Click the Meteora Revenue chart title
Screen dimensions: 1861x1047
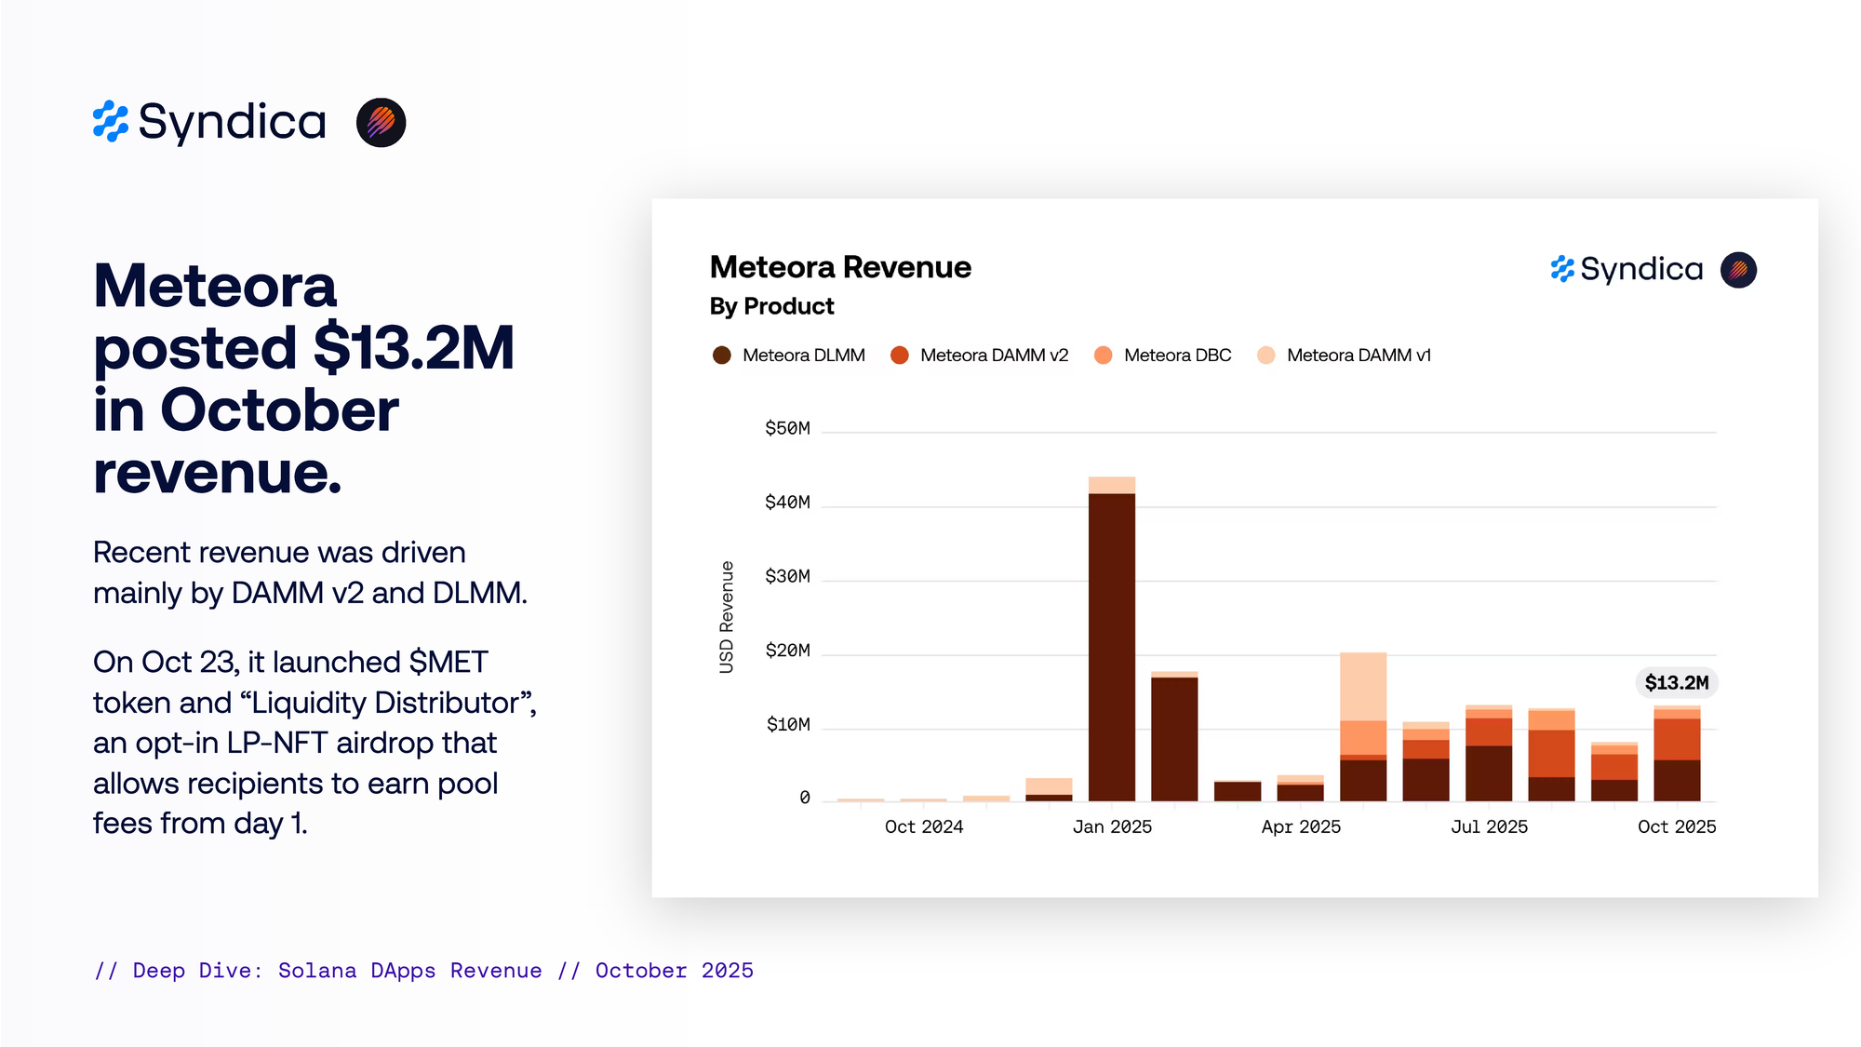click(x=840, y=267)
